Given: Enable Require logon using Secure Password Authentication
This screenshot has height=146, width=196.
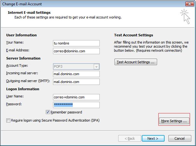Looking at the screenshot, I should 8,120.
